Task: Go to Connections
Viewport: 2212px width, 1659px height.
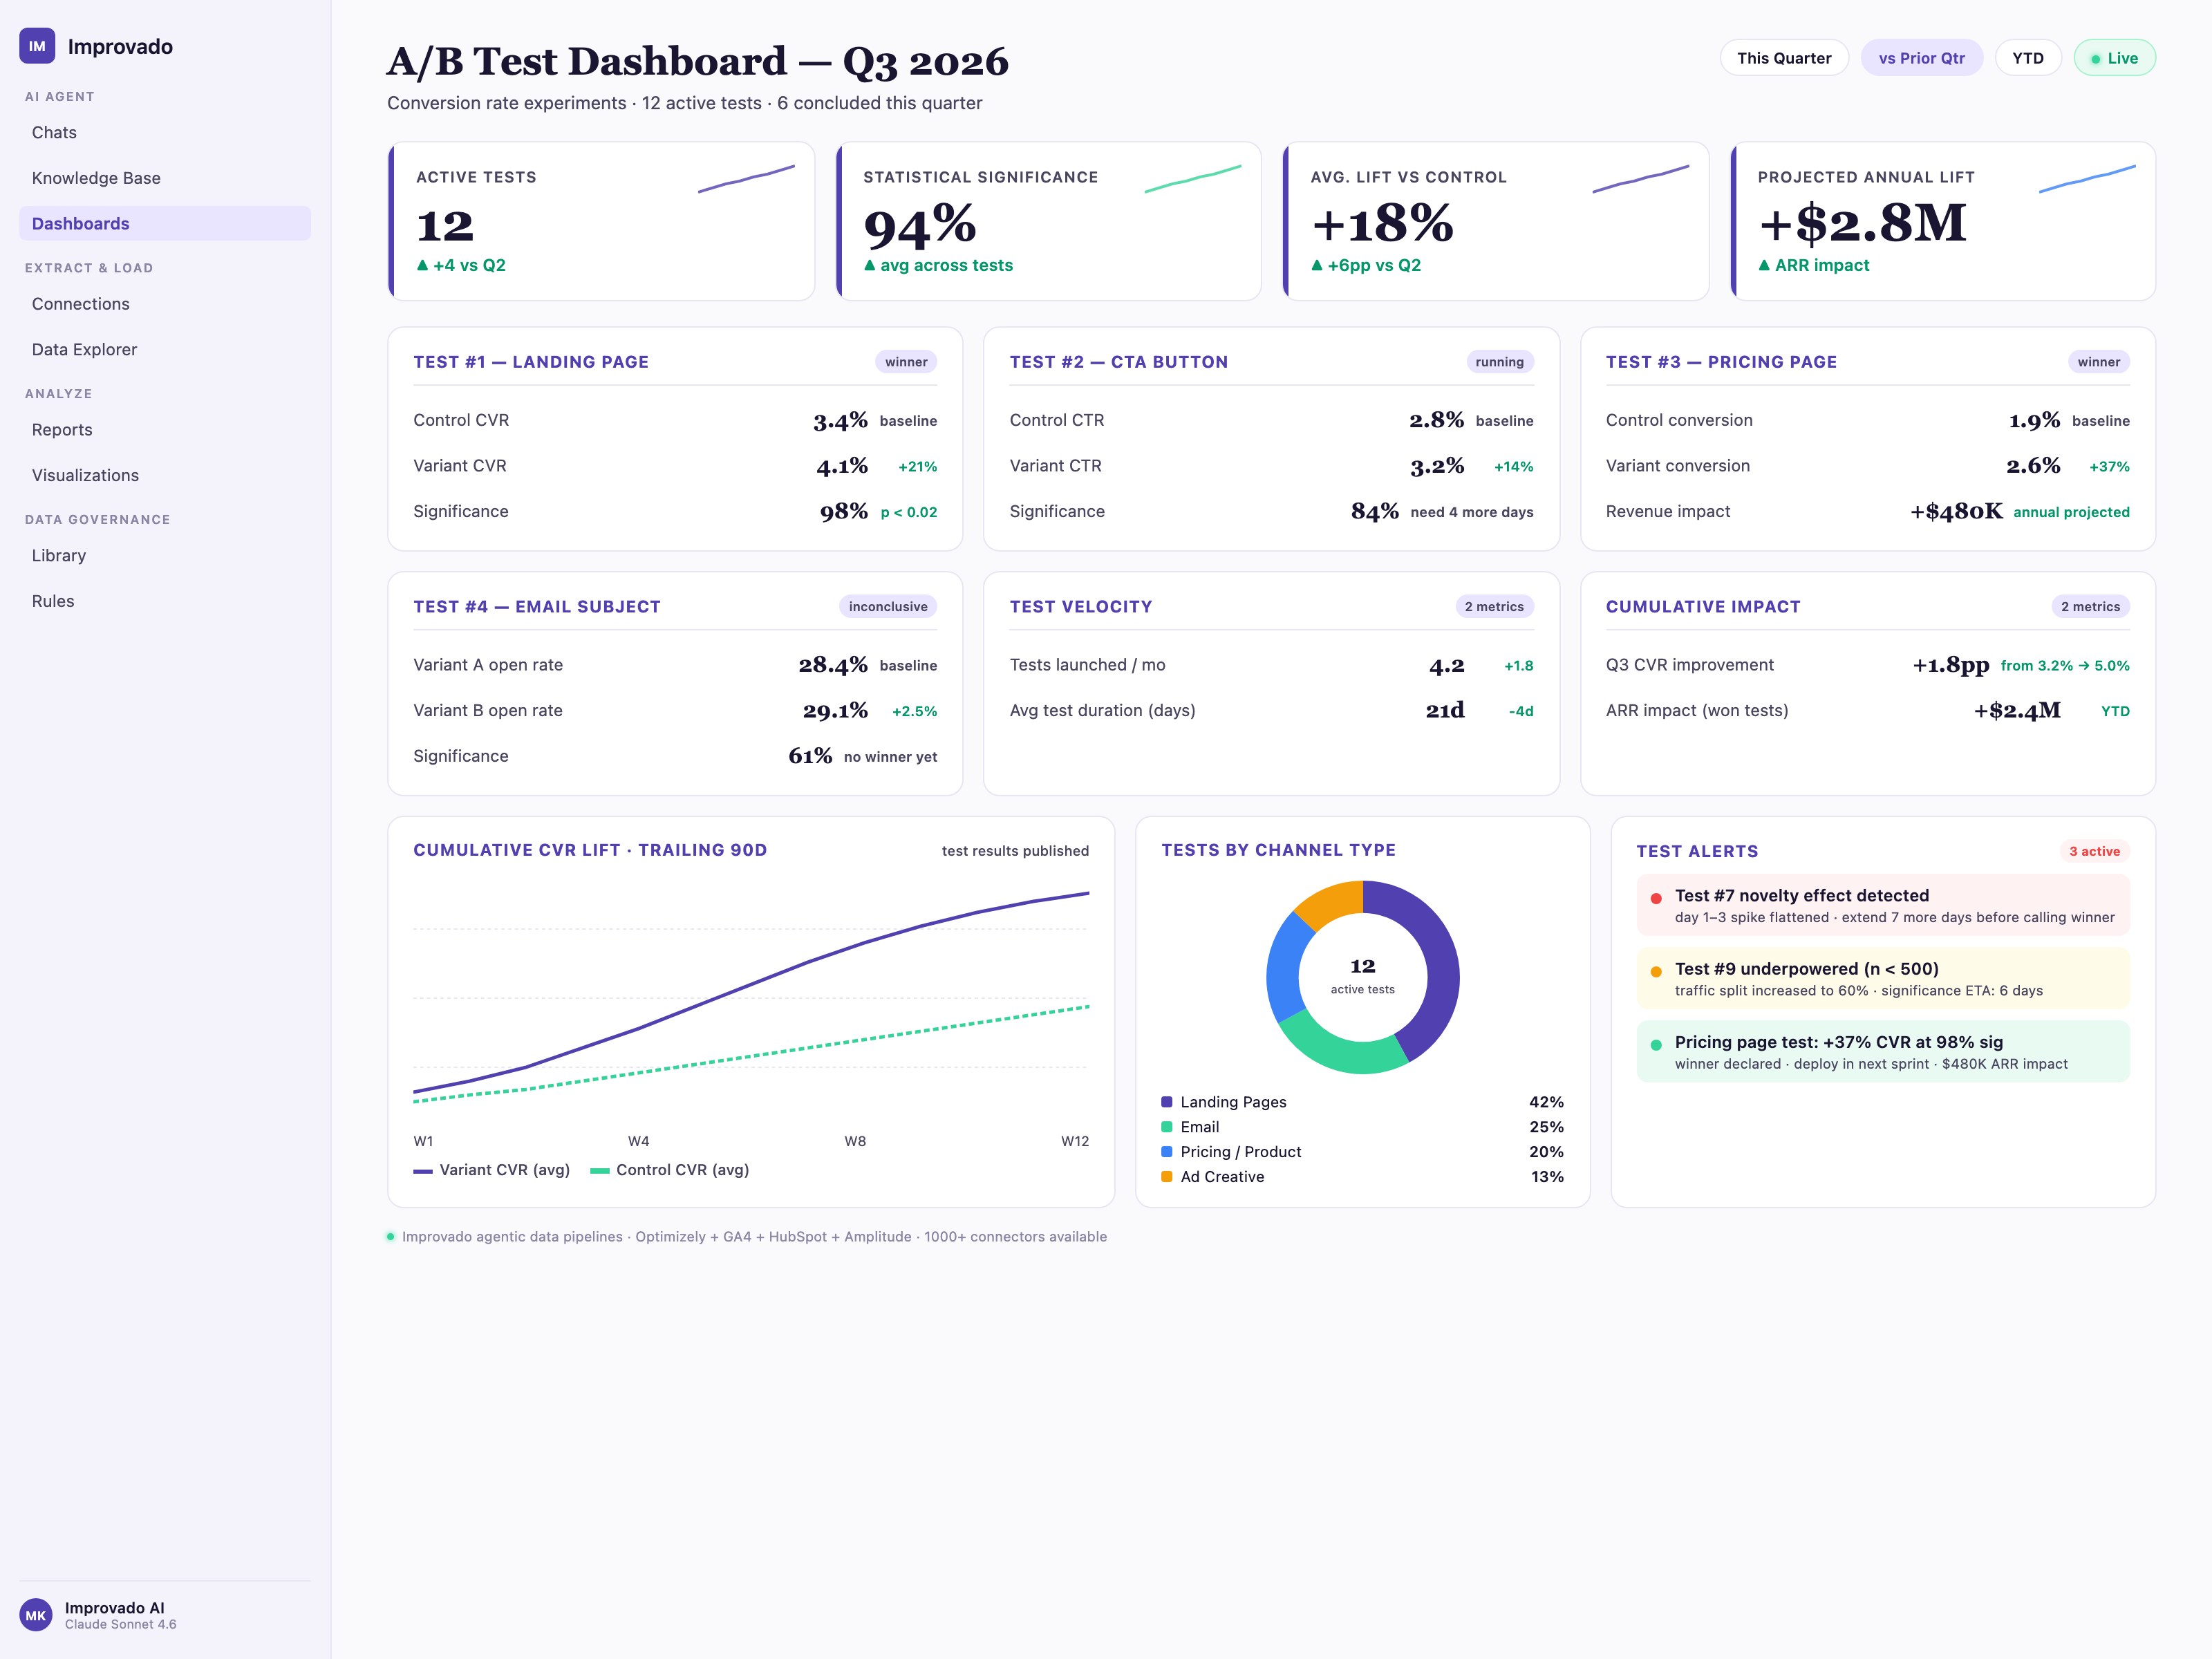Action: coord(165,304)
